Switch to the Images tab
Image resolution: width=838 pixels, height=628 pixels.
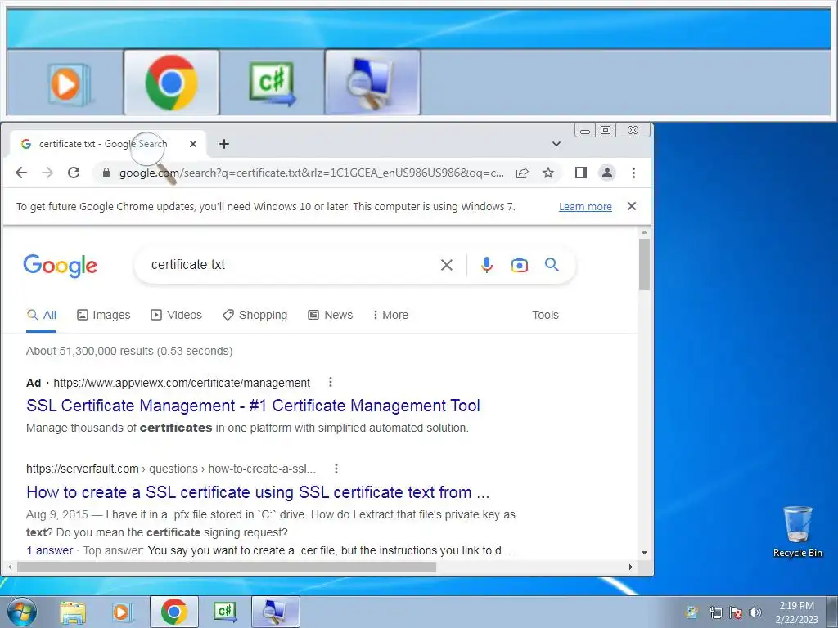[x=104, y=315]
